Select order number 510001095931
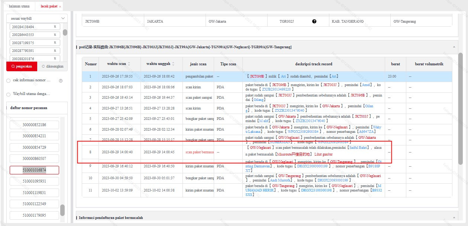The image size is (468, 226). [34, 181]
